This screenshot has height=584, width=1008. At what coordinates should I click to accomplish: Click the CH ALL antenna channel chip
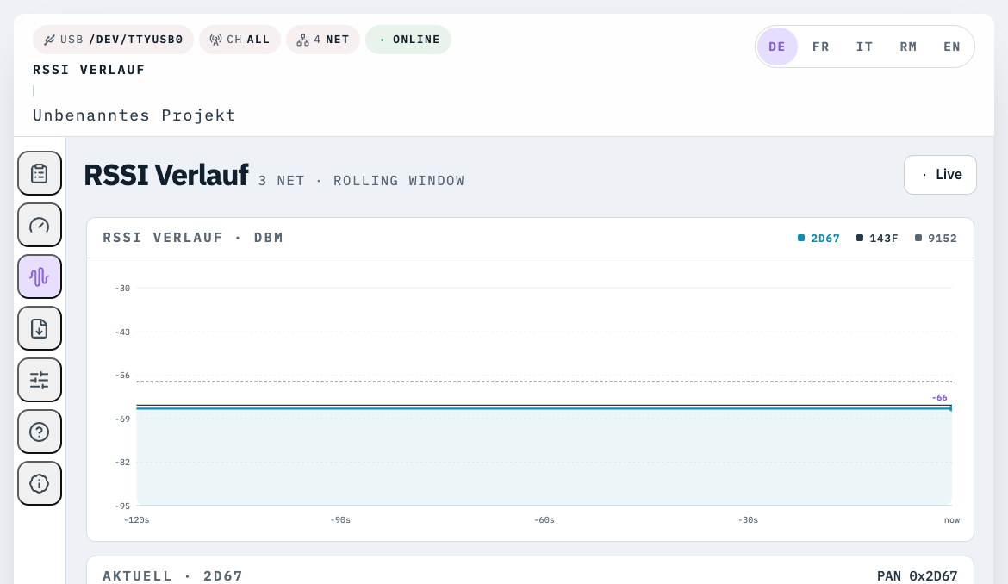[x=240, y=40]
